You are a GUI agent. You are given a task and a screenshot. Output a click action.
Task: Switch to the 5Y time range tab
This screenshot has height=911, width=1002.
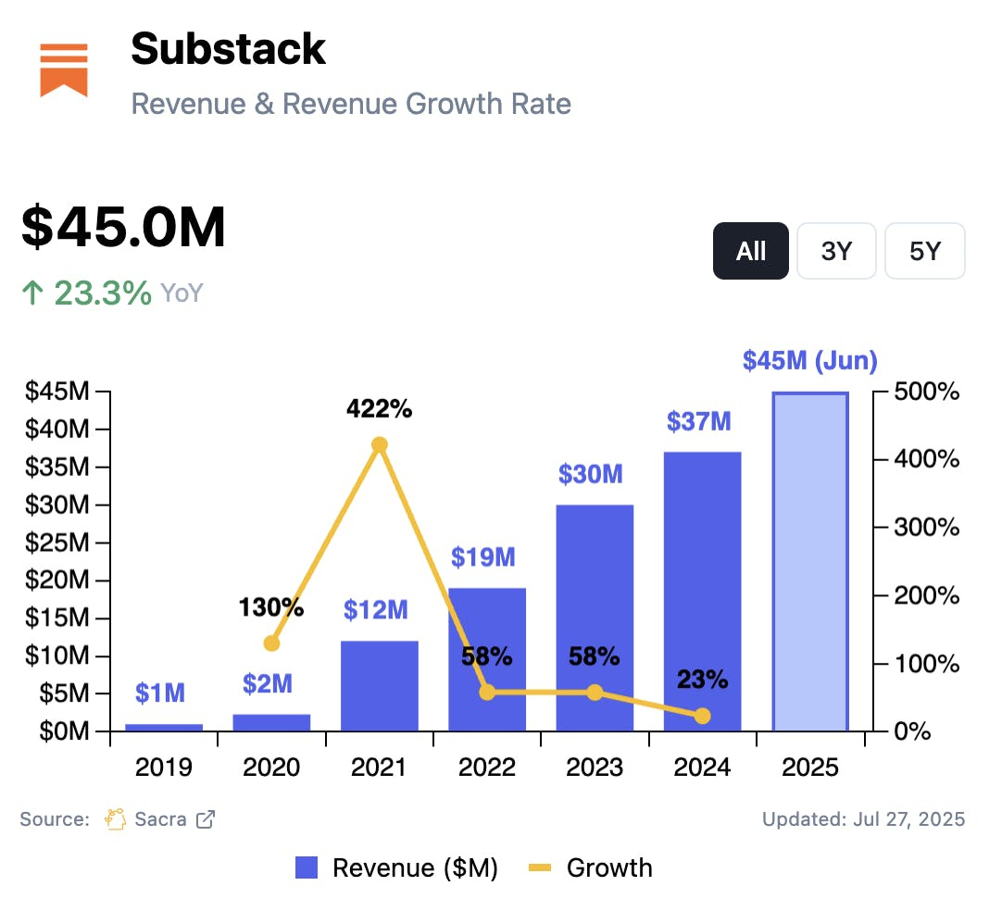point(924,250)
